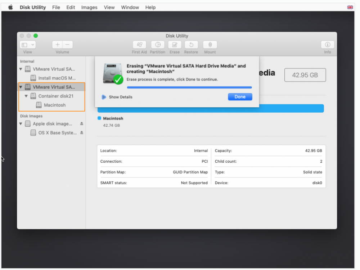The width and height of the screenshot is (360, 270).
Task: Click the Mount toolbar icon
Action: pos(210,45)
